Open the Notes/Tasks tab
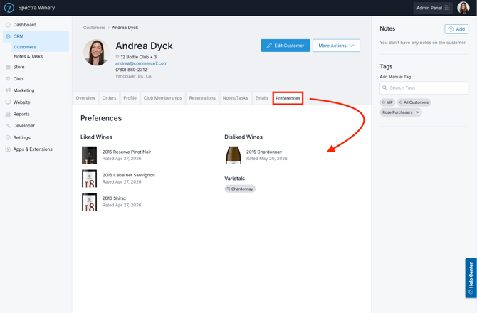Image resolution: width=477 pixels, height=313 pixels. coord(235,98)
